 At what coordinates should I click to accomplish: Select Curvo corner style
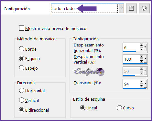tap(119, 108)
